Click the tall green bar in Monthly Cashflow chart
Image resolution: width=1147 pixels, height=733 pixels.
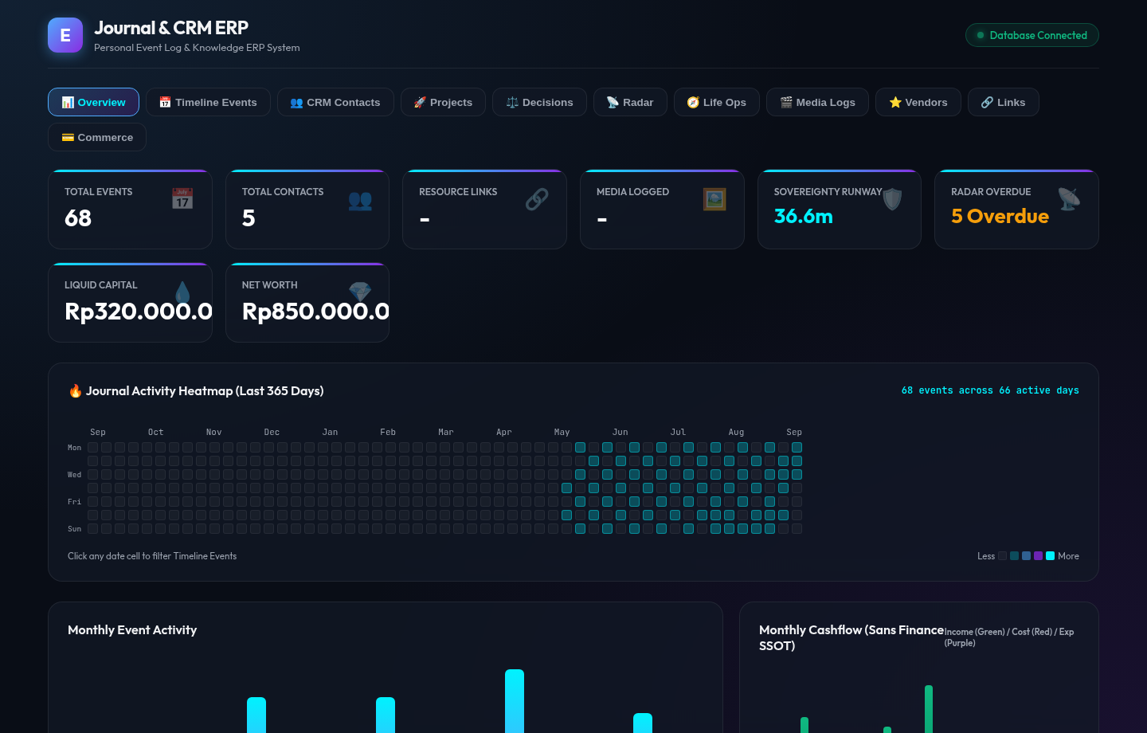[x=929, y=709]
